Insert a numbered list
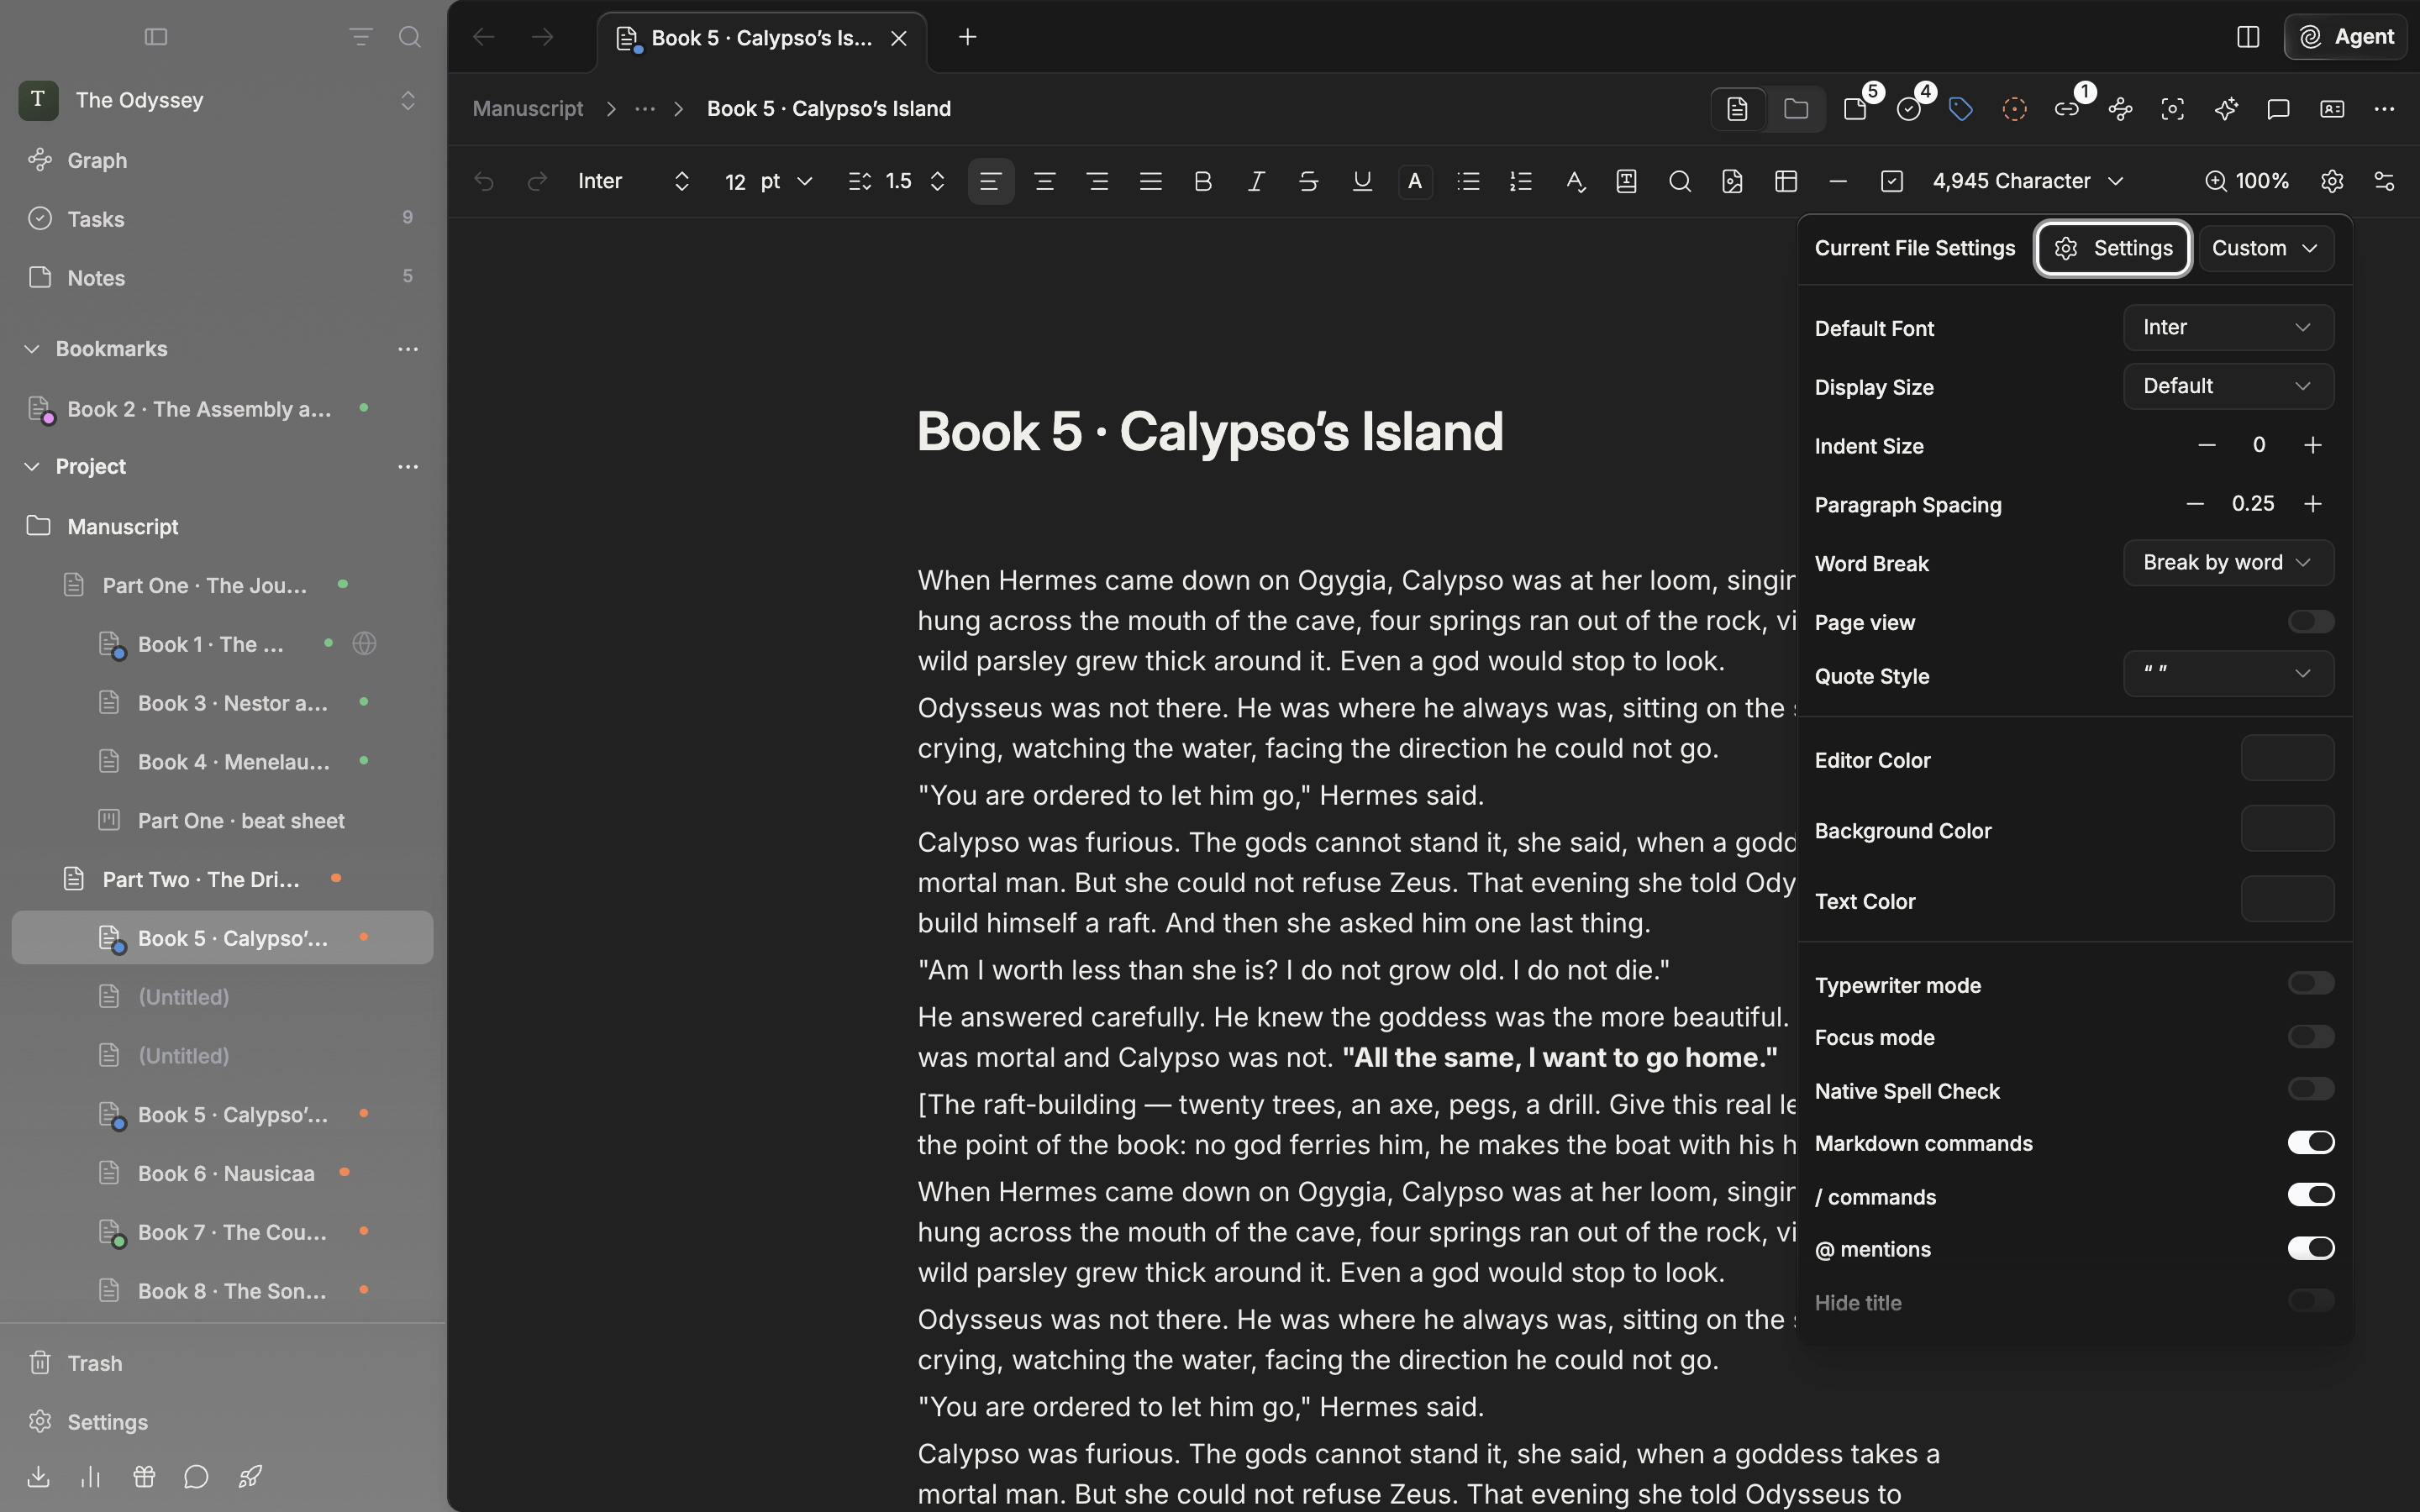 click(x=1521, y=181)
